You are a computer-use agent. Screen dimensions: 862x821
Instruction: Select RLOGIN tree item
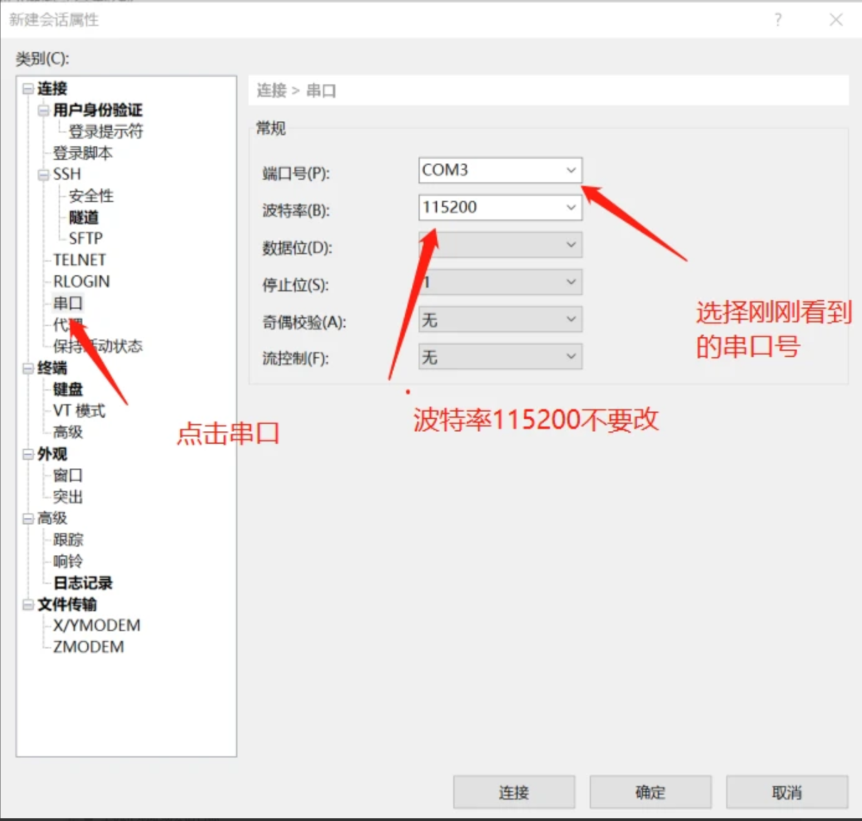pyautogui.click(x=81, y=282)
